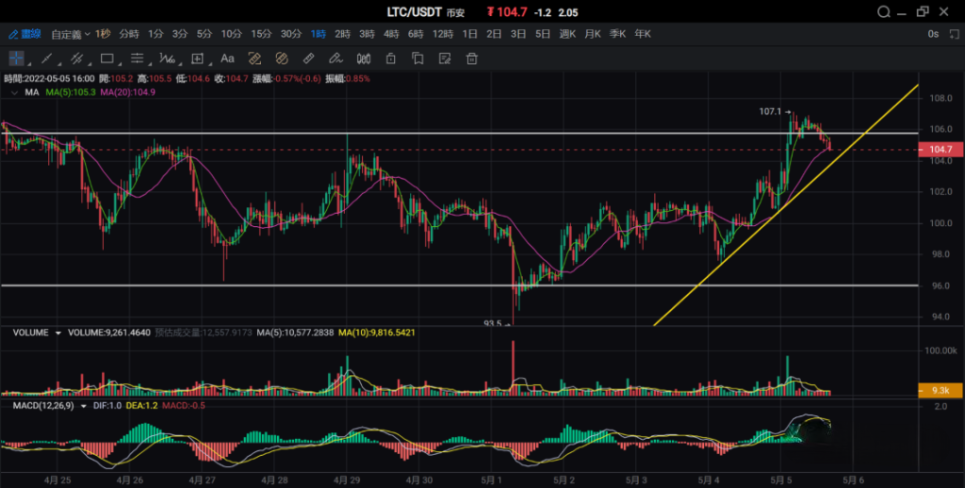Select the 10分 interval

[232, 34]
